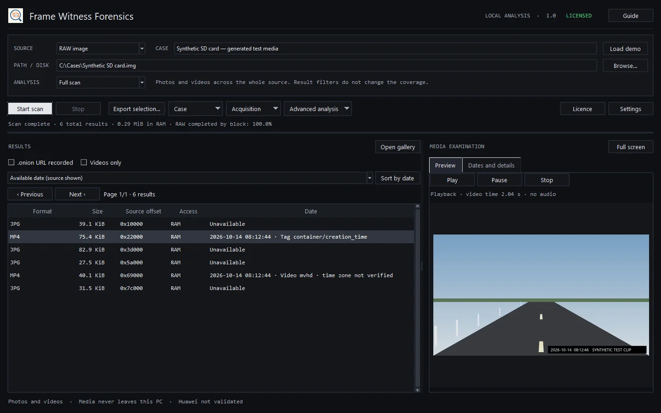Open the preview in Full screen

(x=631, y=147)
